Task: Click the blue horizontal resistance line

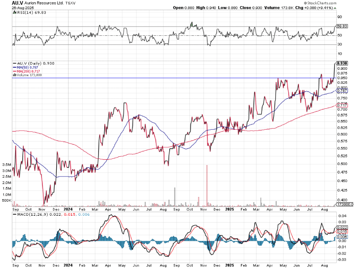Action: click(174, 78)
